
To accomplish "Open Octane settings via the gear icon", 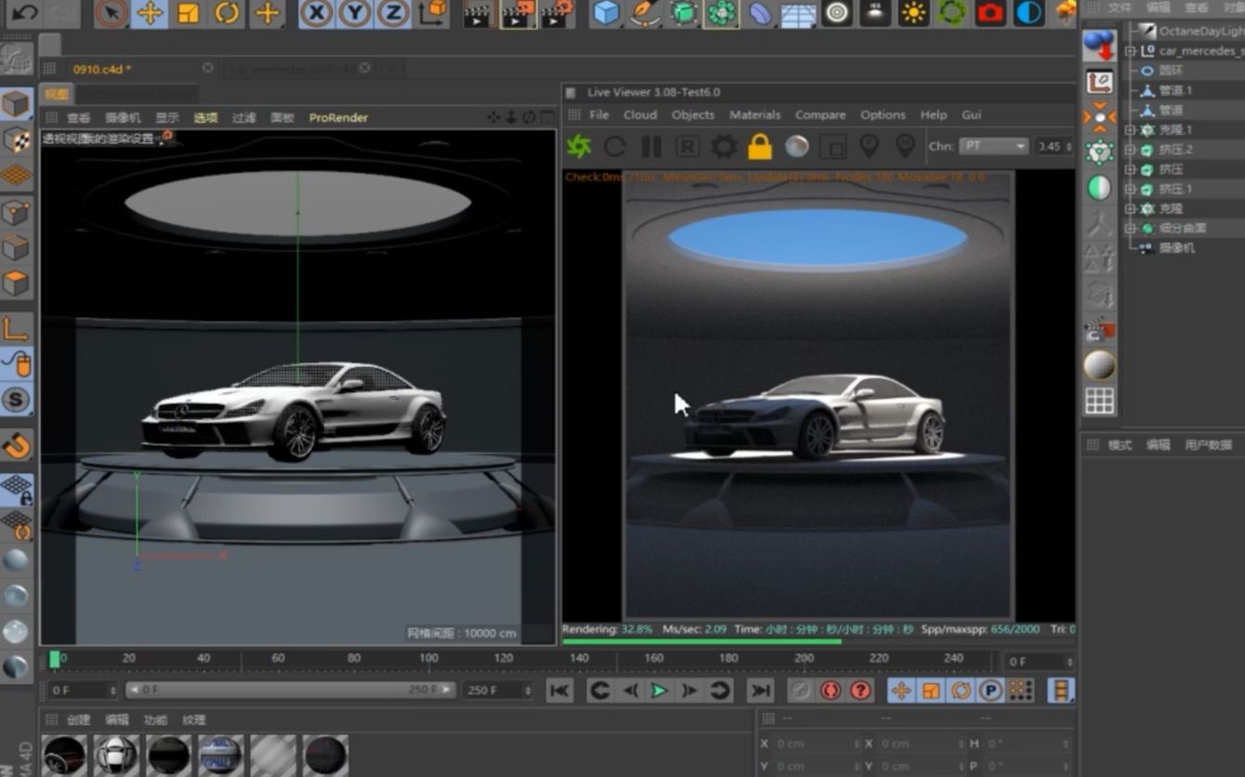I will pyautogui.click(x=723, y=147).
